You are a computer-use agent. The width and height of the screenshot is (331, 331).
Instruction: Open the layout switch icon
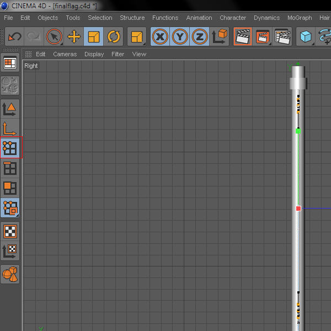pyautogui.click(x=10, y=62)
